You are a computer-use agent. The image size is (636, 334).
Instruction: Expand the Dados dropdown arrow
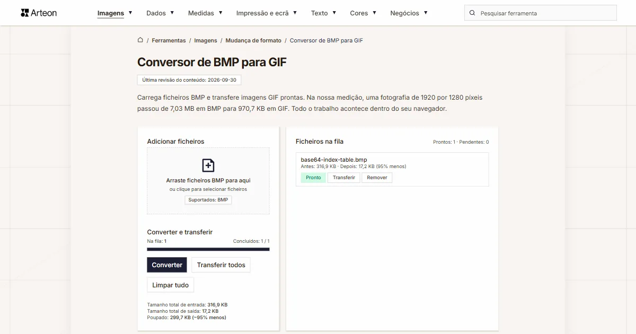click(x=172, y=13)
